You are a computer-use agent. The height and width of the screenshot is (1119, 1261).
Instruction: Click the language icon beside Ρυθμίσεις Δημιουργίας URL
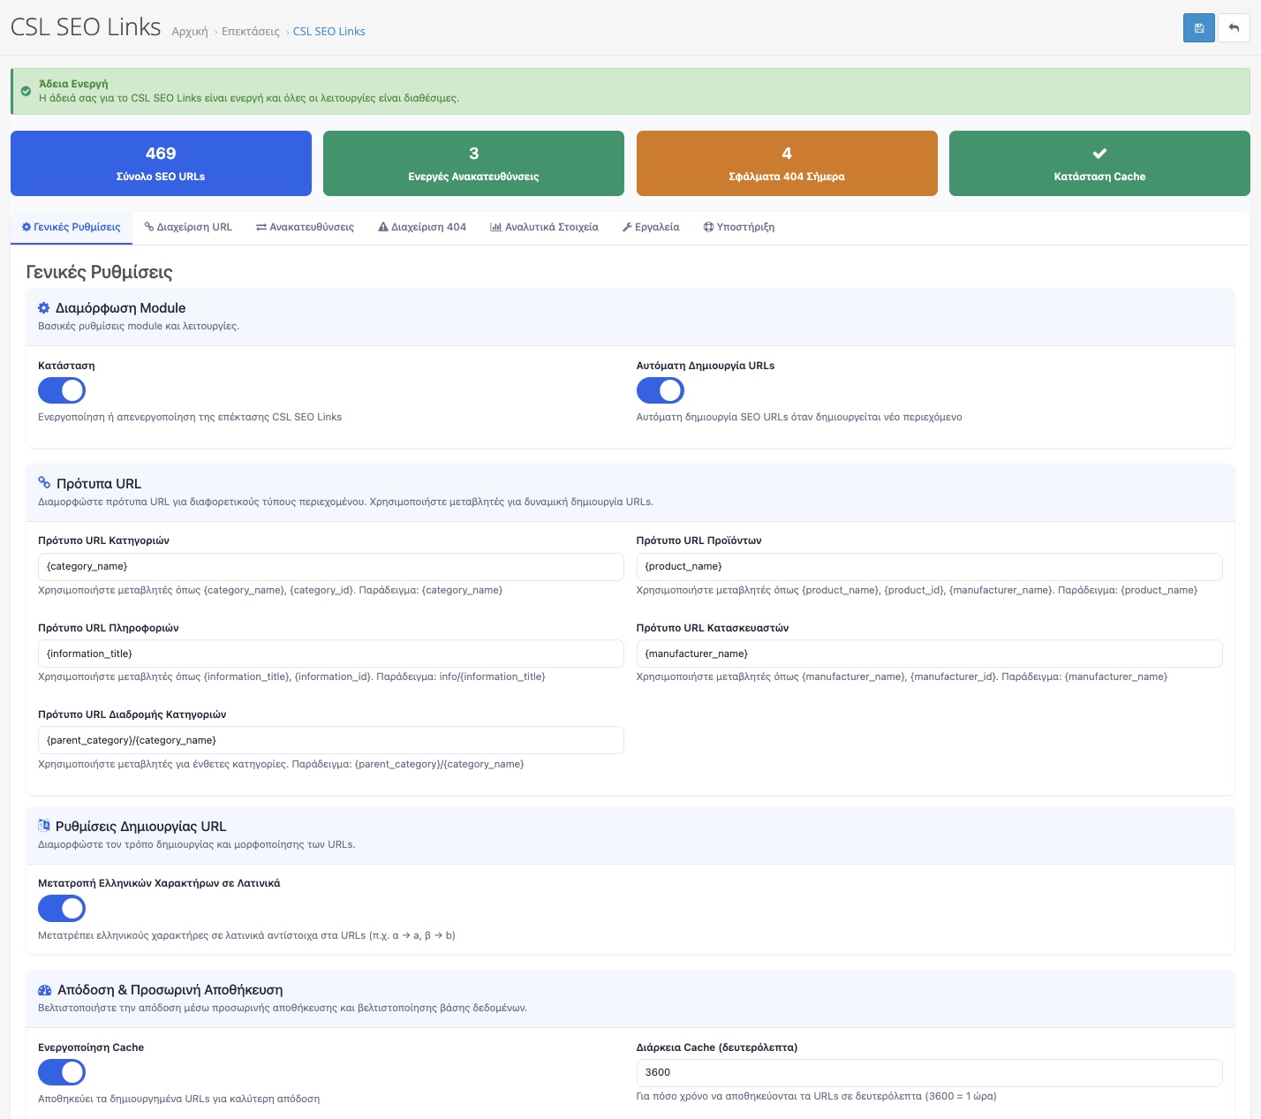coord(43,826)
